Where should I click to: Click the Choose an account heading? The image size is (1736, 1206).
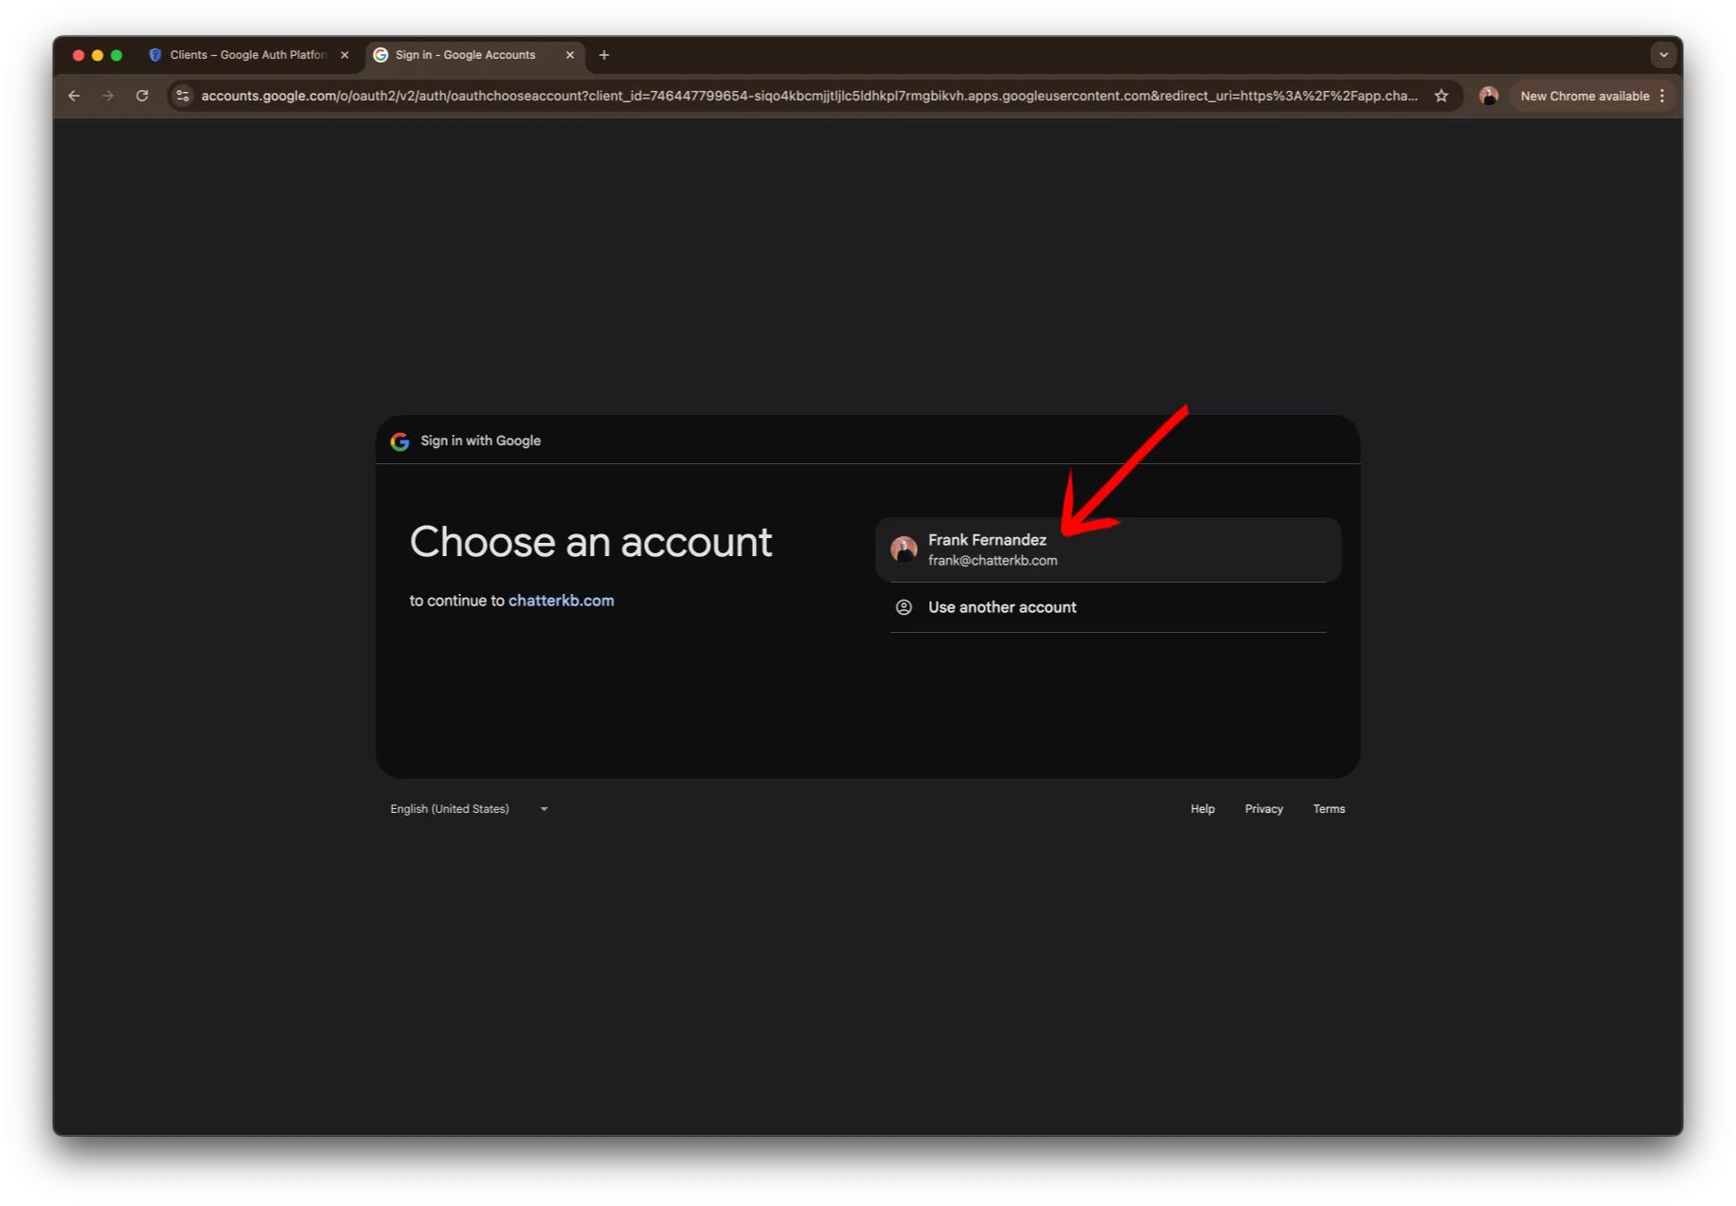pyautogui.click(x=591, y=542)
